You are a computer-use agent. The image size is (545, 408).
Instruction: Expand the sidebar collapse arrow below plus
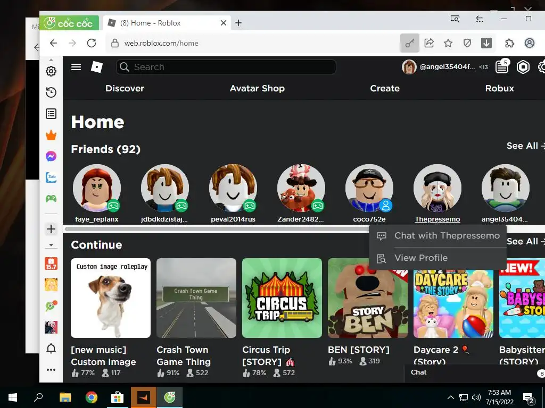[51, 245]
